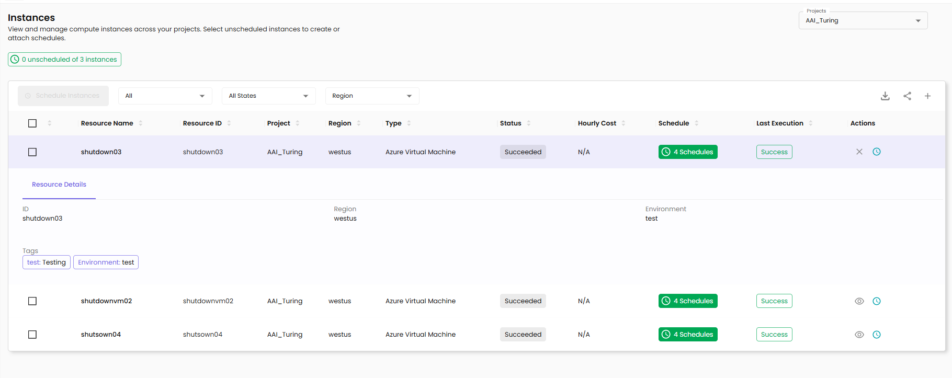Open 4 Schedules badge for shutsown04
952x378 pixels.
[688, 335]
